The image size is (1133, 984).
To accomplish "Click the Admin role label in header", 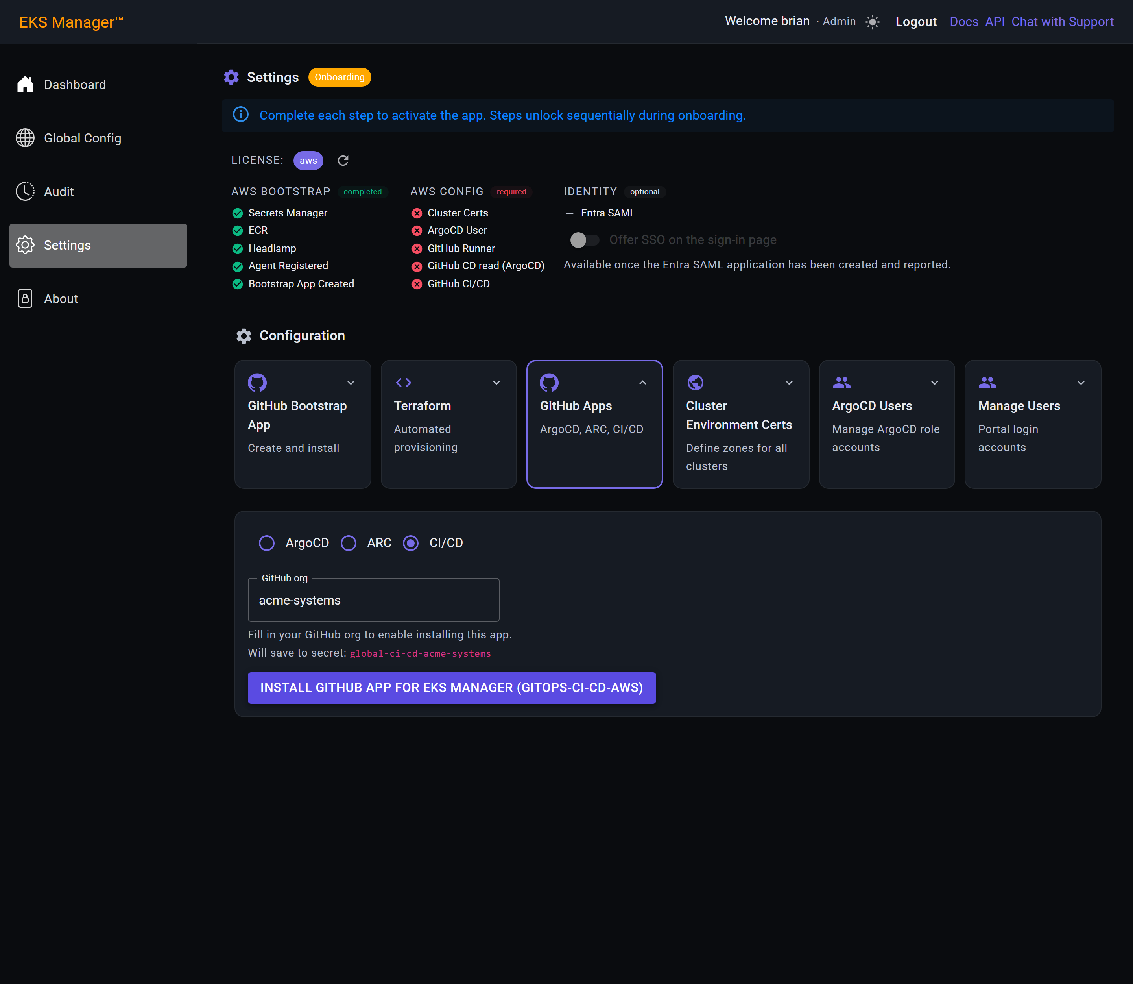I will (839, 21).
